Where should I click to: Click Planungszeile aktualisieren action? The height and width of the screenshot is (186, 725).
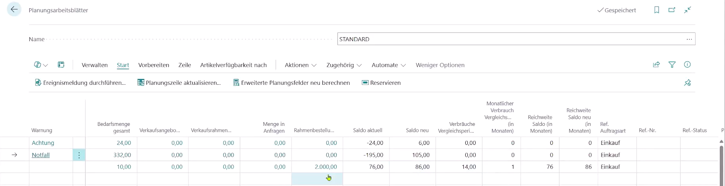coord(179,83)
